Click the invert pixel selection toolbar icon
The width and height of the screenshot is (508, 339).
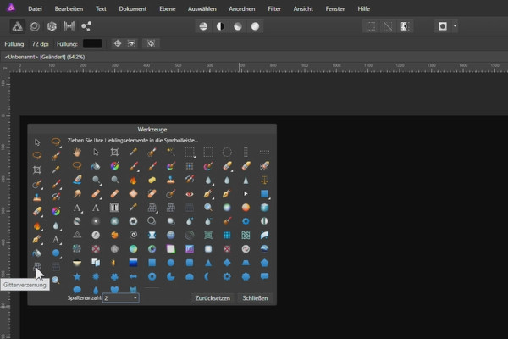coord(406,26)
